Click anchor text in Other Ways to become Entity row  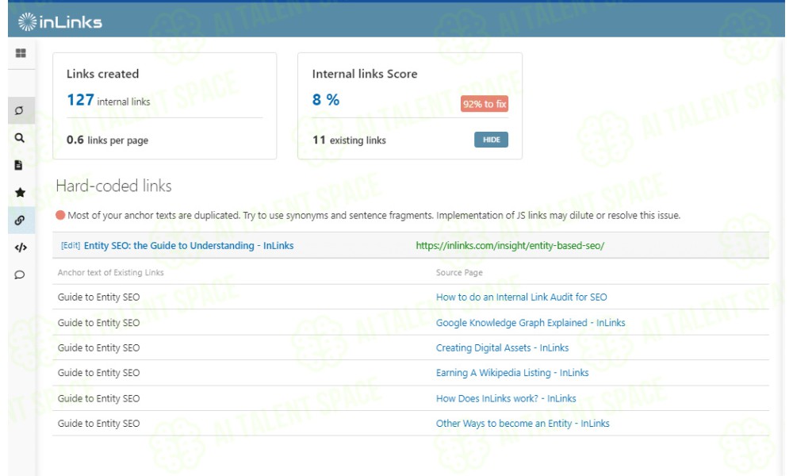(98, 424)
